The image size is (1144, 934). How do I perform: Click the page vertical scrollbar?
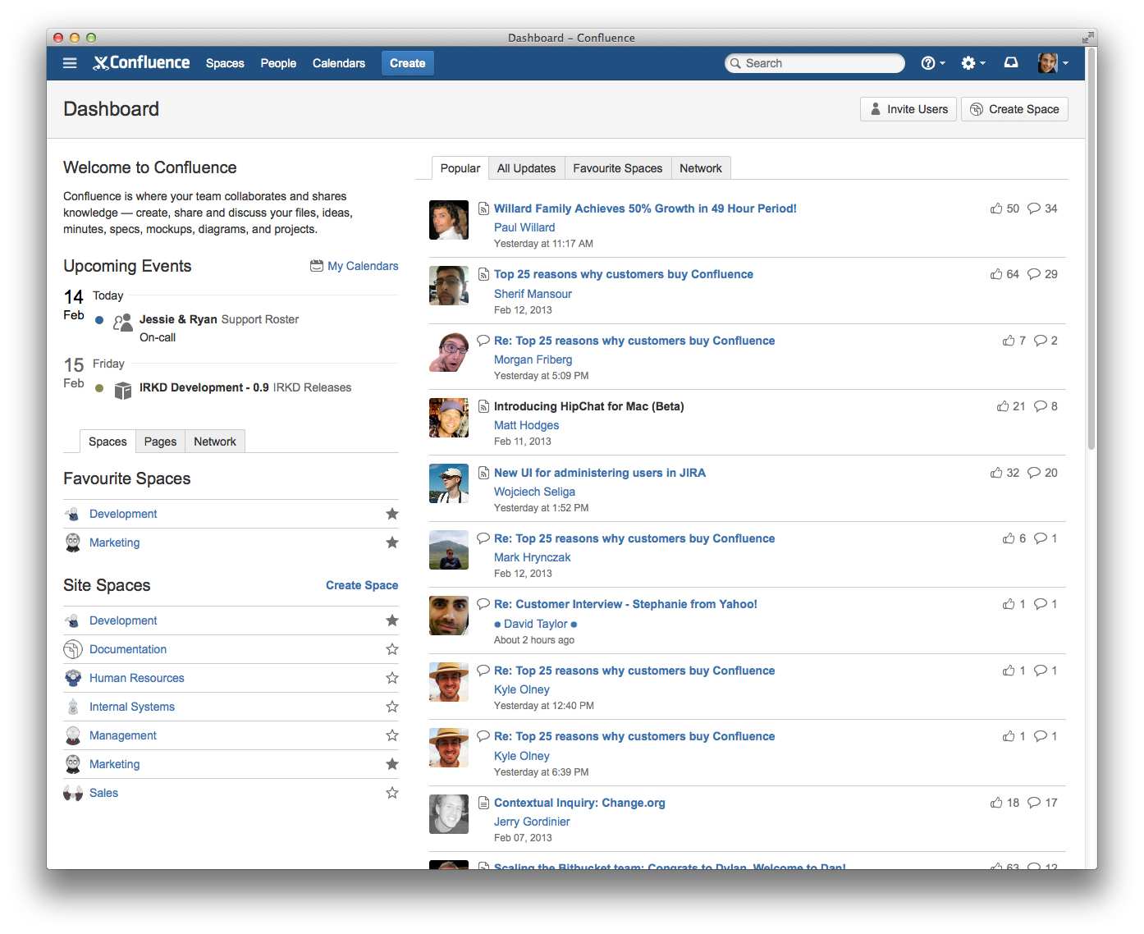[1091, 249]
